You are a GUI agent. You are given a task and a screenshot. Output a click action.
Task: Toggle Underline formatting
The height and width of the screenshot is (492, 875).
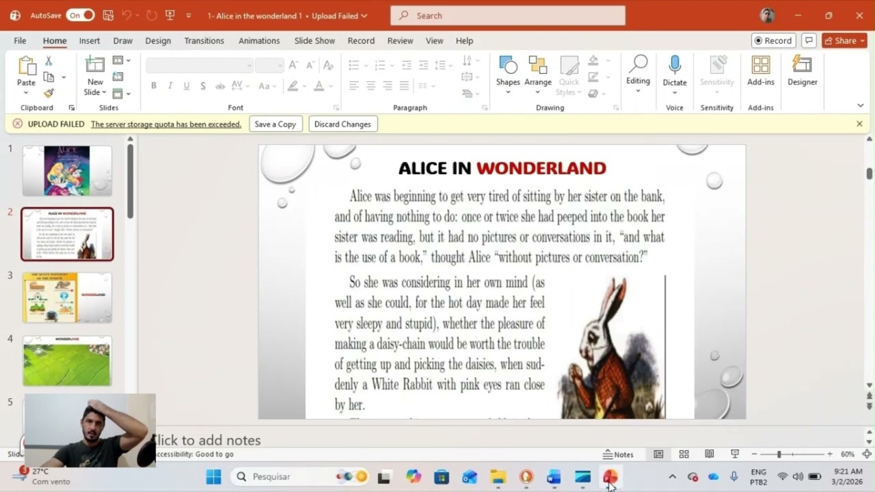(x=186, y=86)
